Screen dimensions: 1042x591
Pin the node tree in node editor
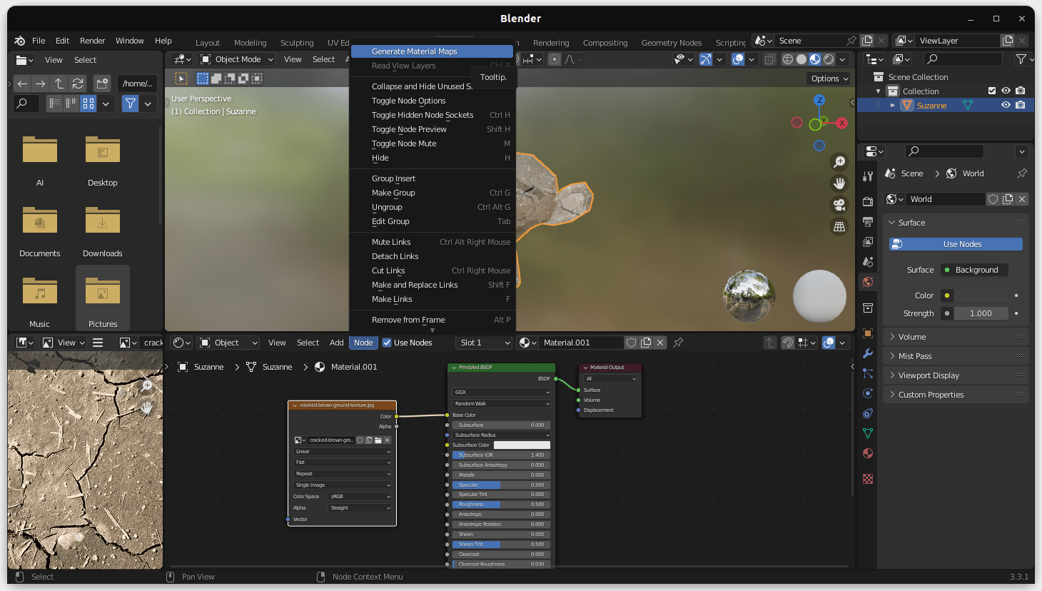[678, 343]
